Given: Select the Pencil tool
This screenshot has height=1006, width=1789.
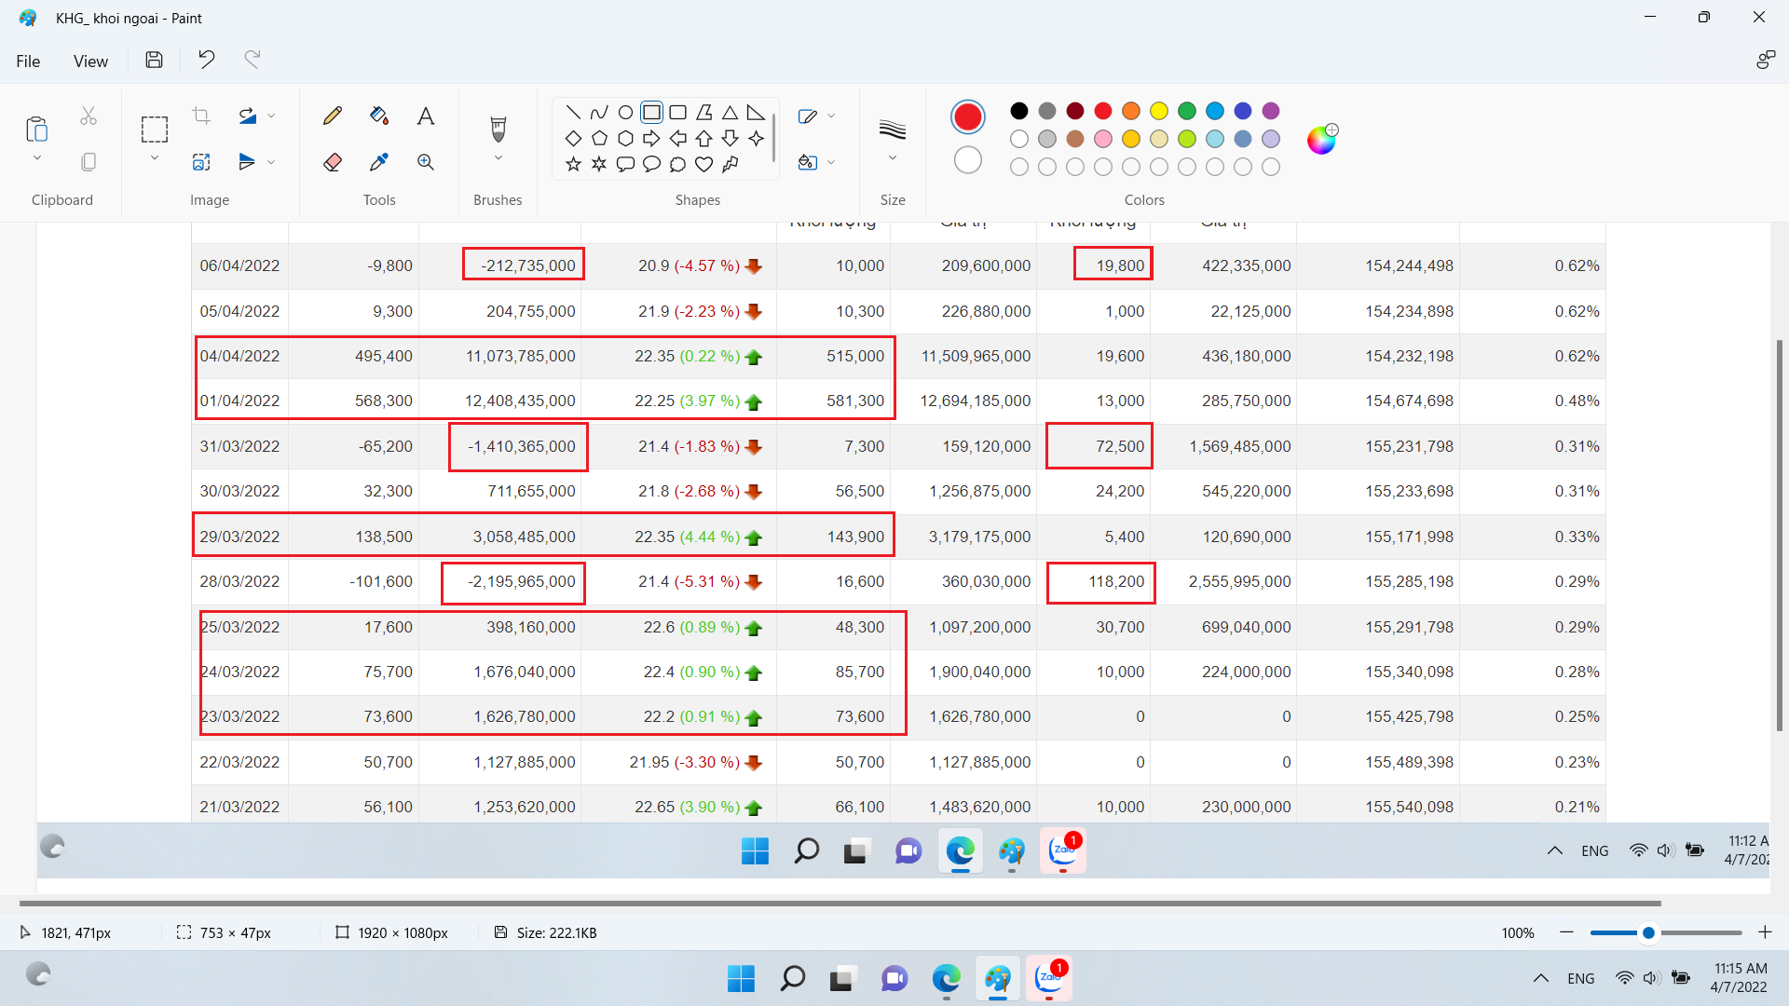Looking at the screenshot, I should (x=333, y=116).
